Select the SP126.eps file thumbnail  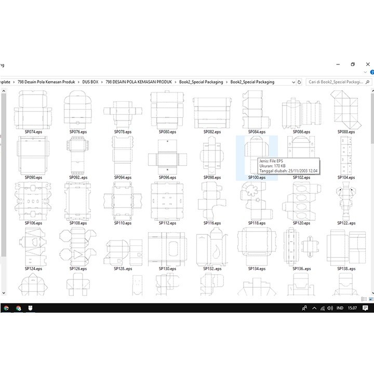click(x=78, y=247)
